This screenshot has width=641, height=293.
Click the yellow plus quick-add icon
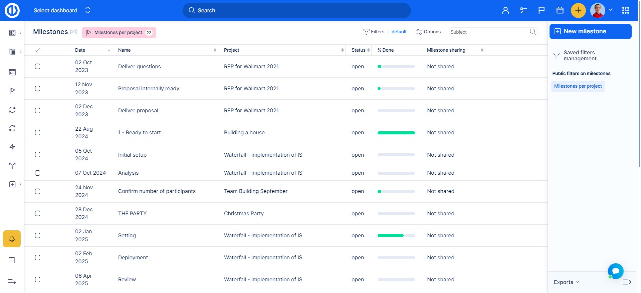(x=578, y=11)
